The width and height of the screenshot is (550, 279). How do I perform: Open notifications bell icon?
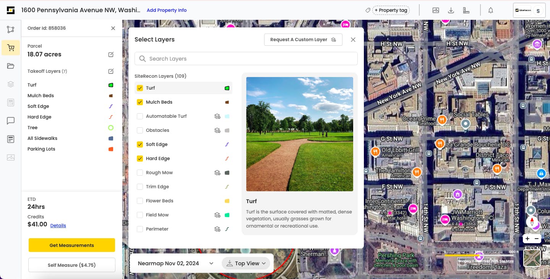491,10
